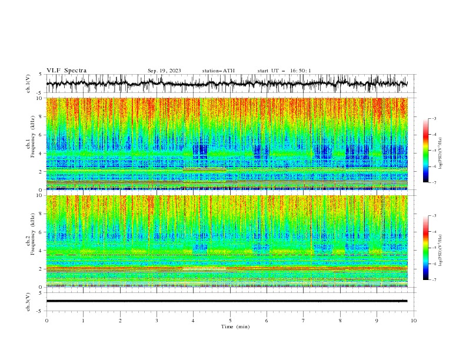Click the "-5" tick on ch.2 color bar

point(434,248)
